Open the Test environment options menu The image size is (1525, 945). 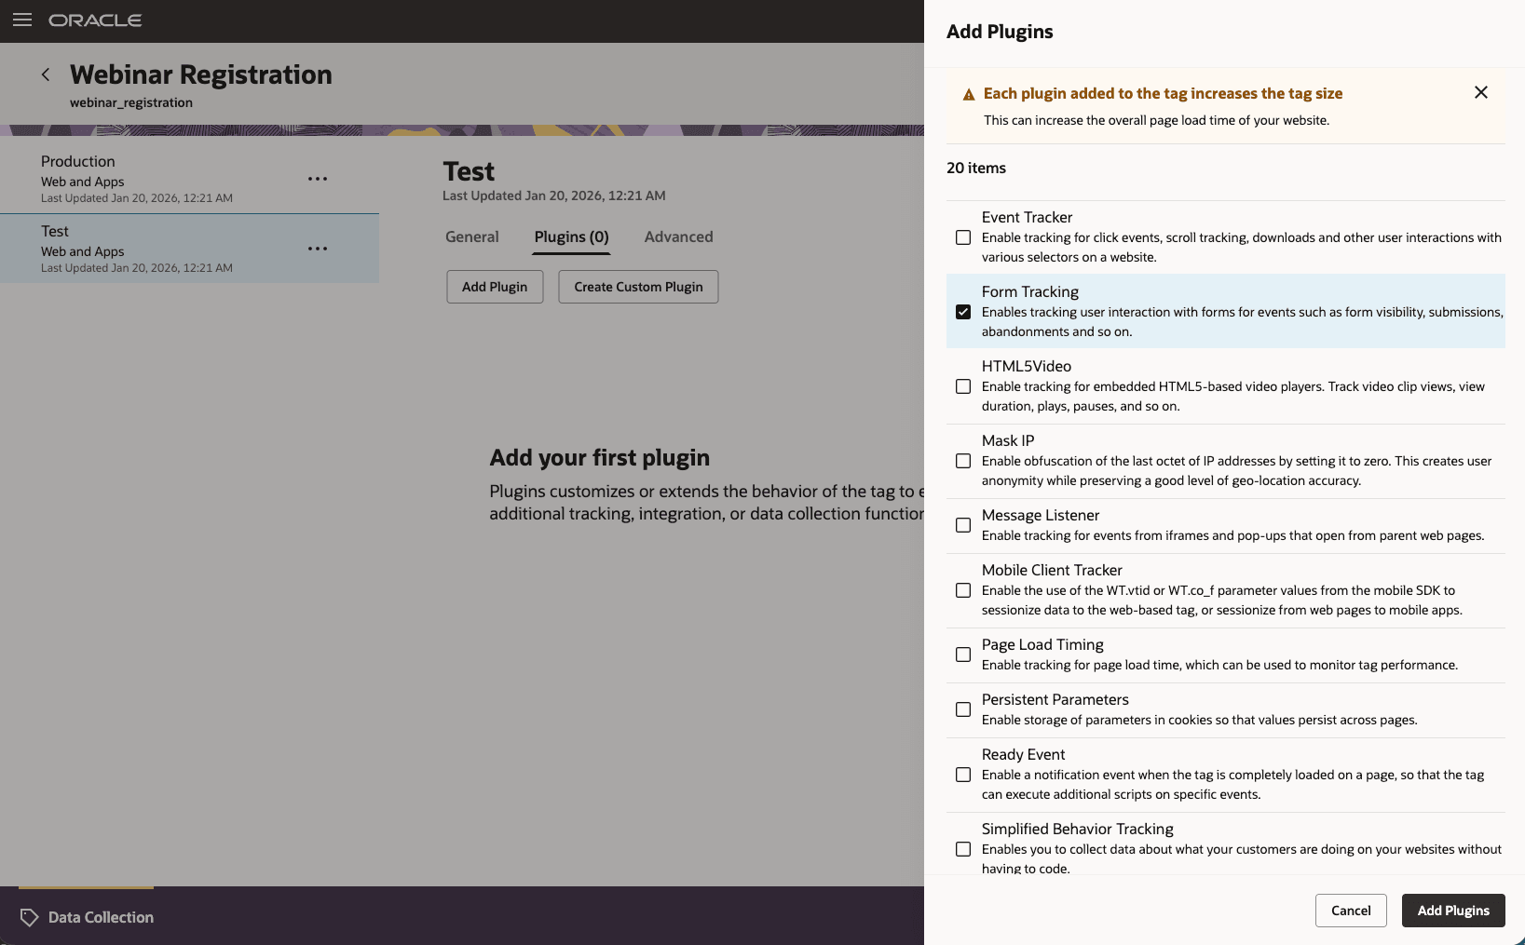(x=318, y=248)
